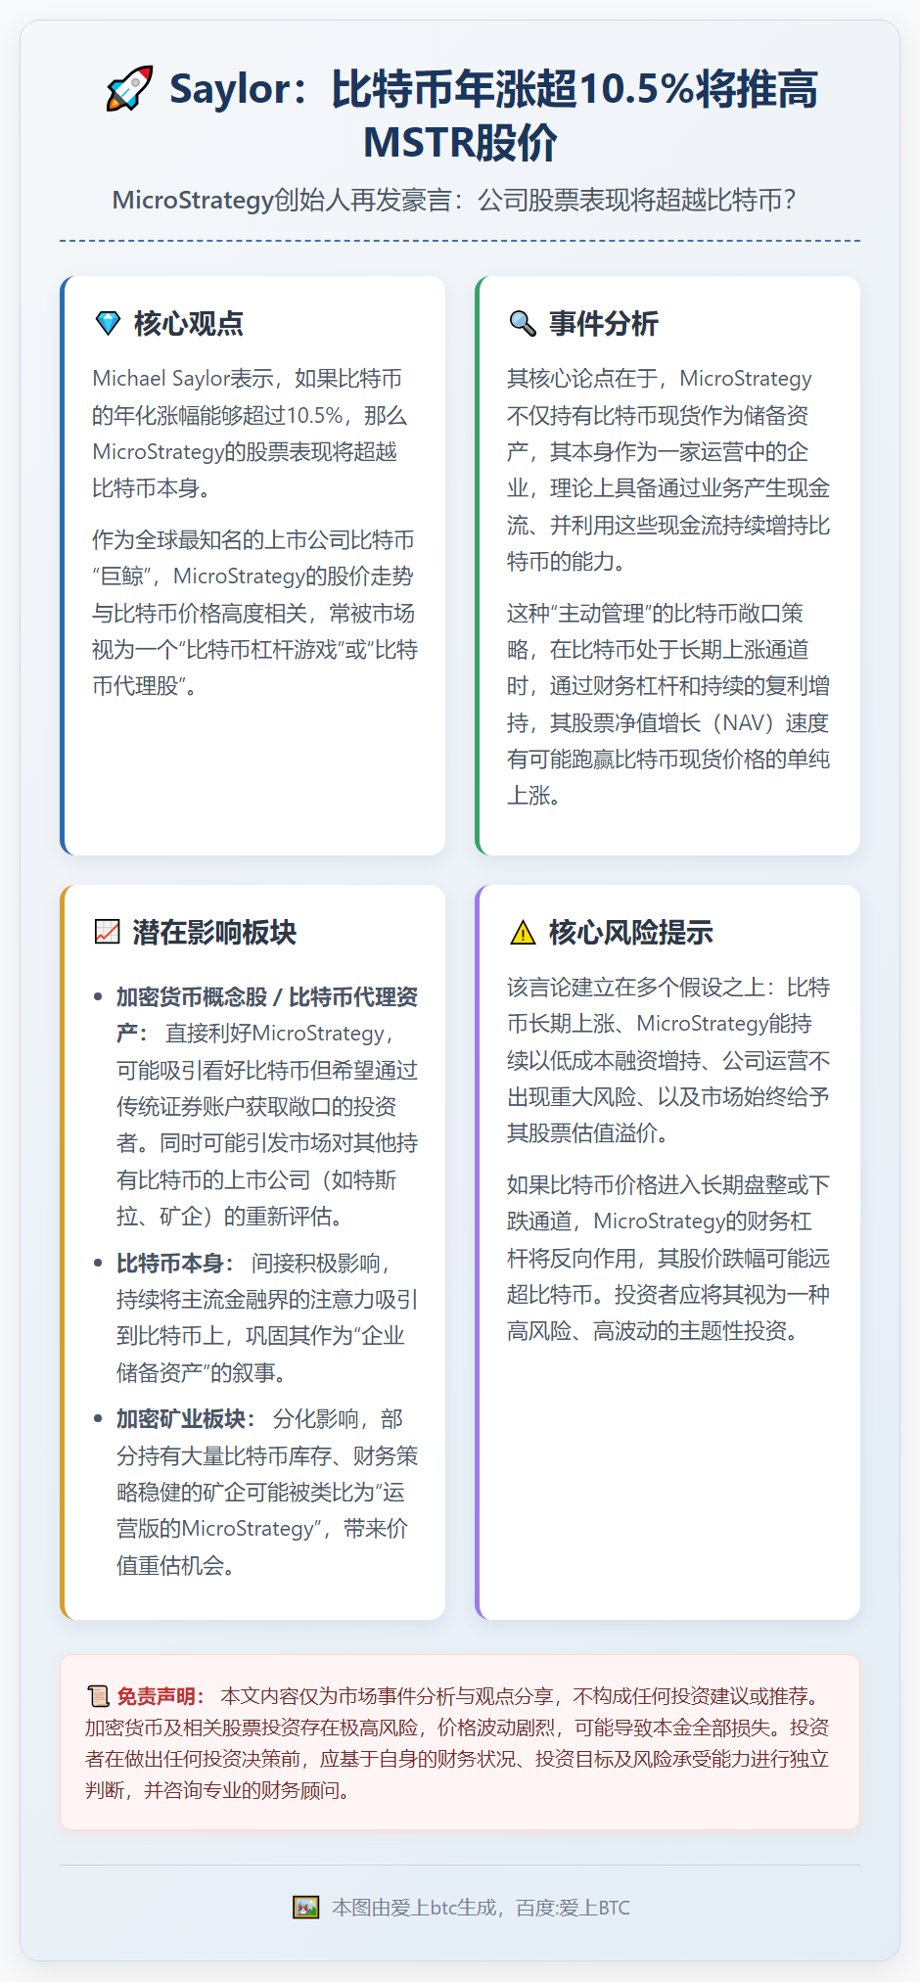This screenshot has height=1982, width=920.
Task: Click the line 储备资产”的叙事。
Action: (x=203, y=1372)
